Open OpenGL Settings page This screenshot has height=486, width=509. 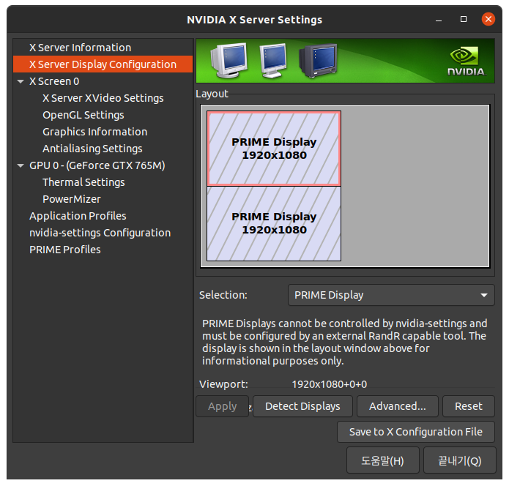[x=83, y=115]
